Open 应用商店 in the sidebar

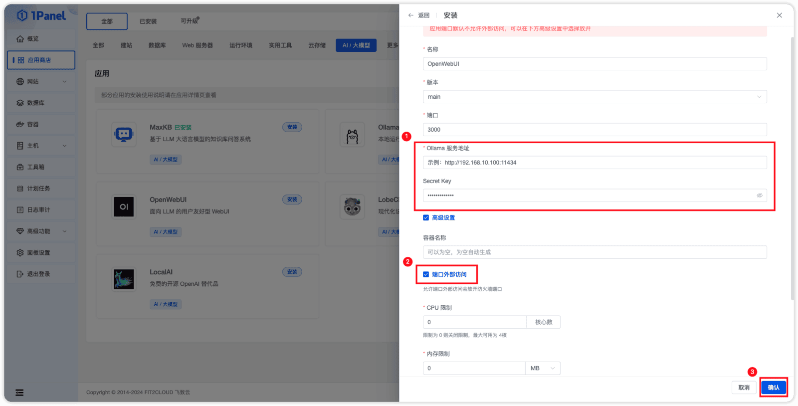(41, 60)
